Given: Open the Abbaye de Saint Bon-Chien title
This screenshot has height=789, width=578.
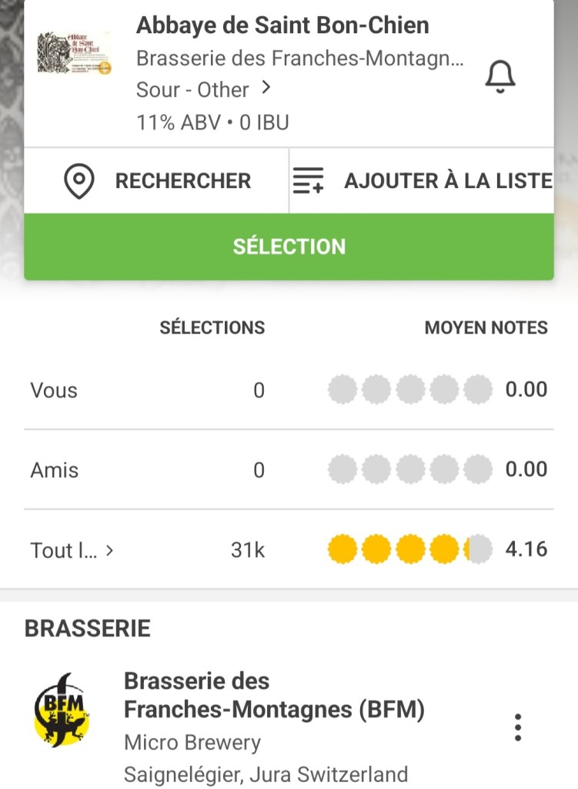Looking at the screenshot, I should (282, 25).
